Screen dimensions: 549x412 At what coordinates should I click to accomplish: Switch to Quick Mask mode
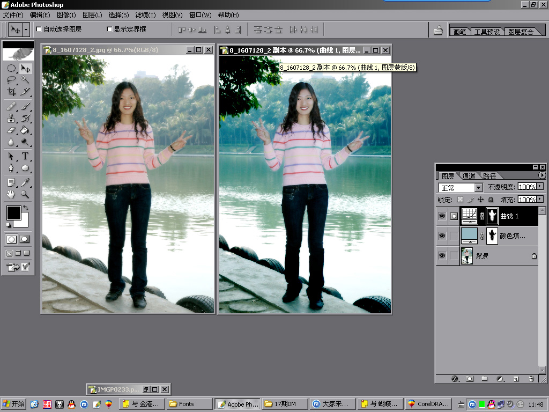click(25, 239)
